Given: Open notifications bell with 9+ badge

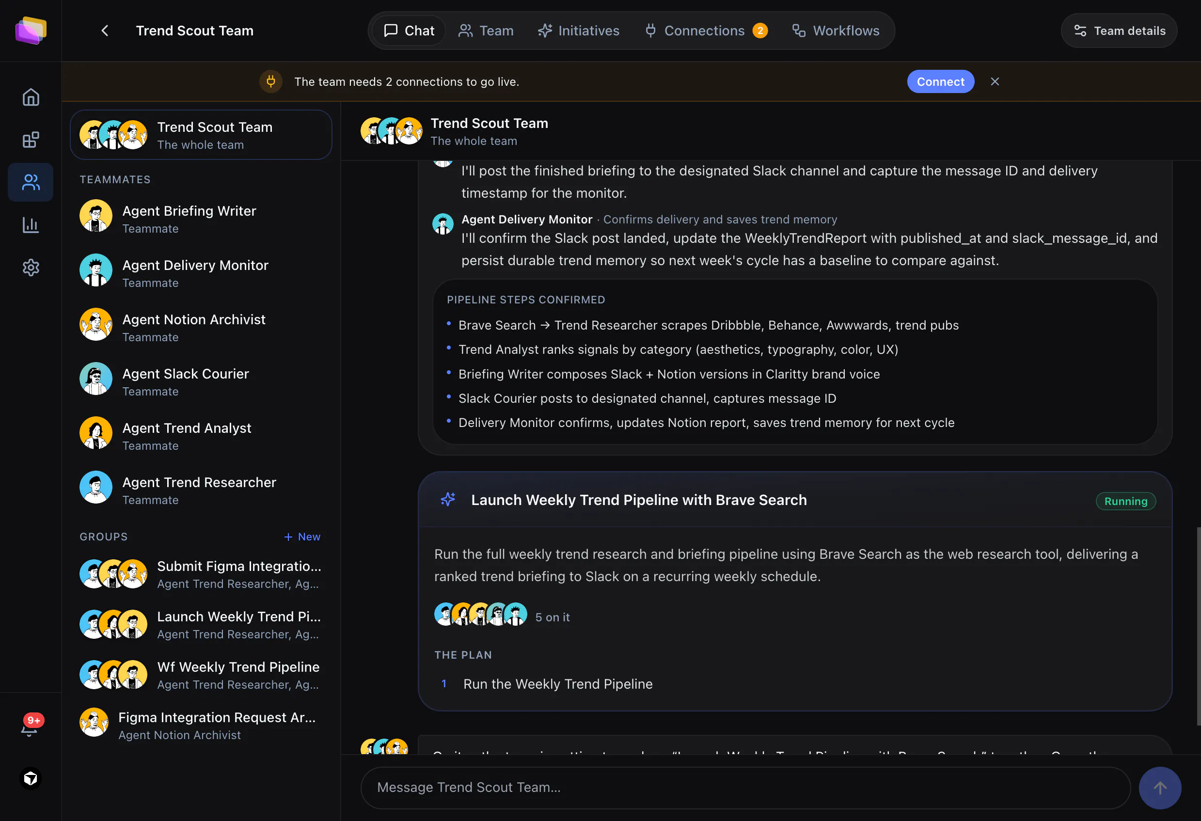Looking at the screenshot, I should pos(31,726).
